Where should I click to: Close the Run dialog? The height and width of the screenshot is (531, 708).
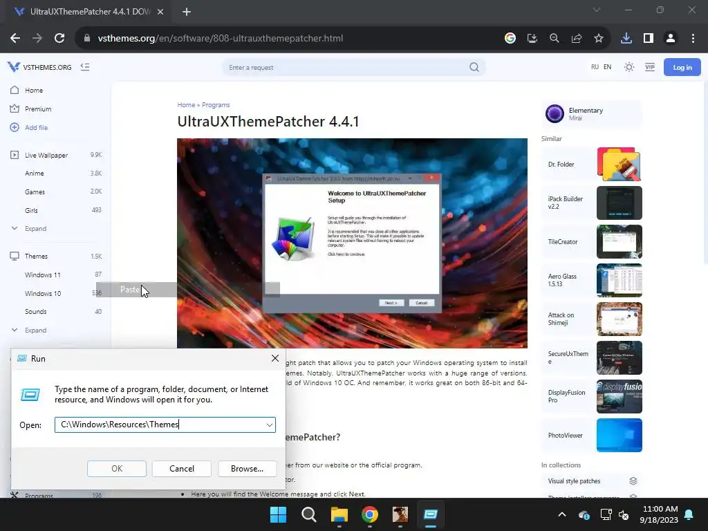275,358
